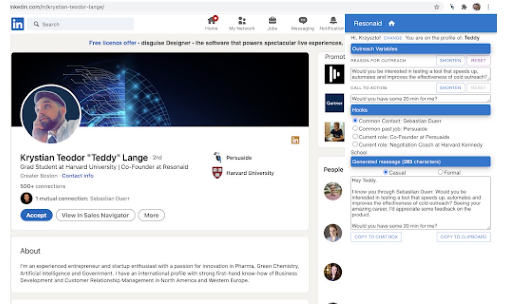The width and height of the screenshot is (507, 304).
Task: Click the CHANGE user link
Action: (392, 38)
